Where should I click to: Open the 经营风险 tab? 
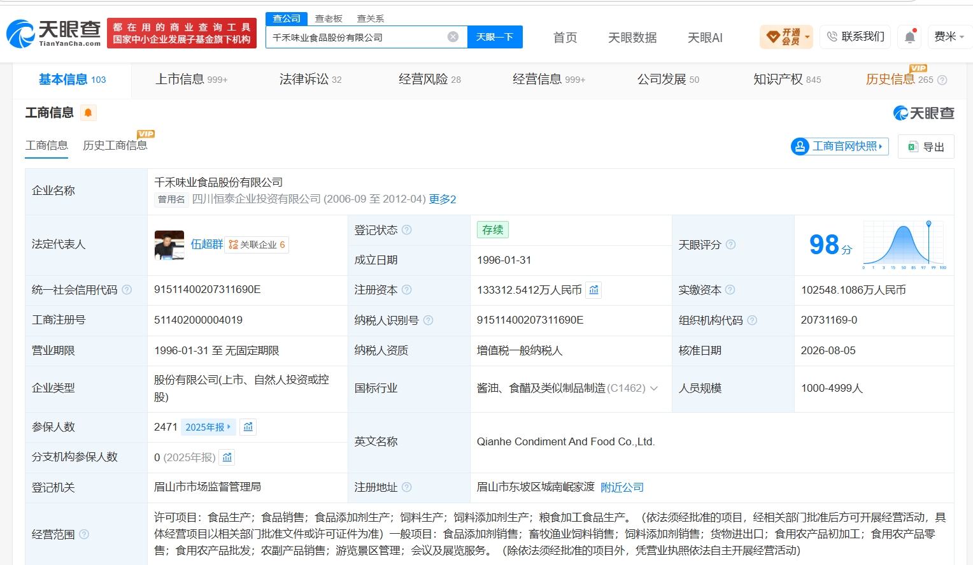pos(430,80)
